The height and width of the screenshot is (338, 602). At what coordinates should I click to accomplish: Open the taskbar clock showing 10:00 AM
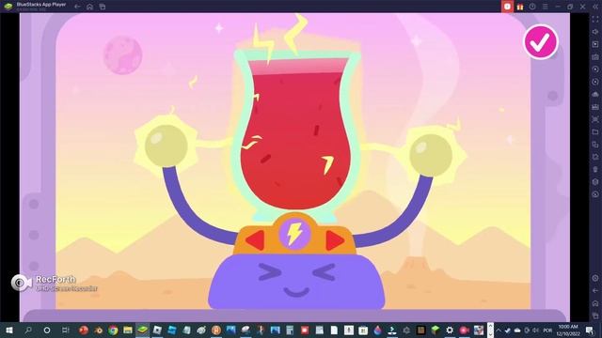(568, 330)
